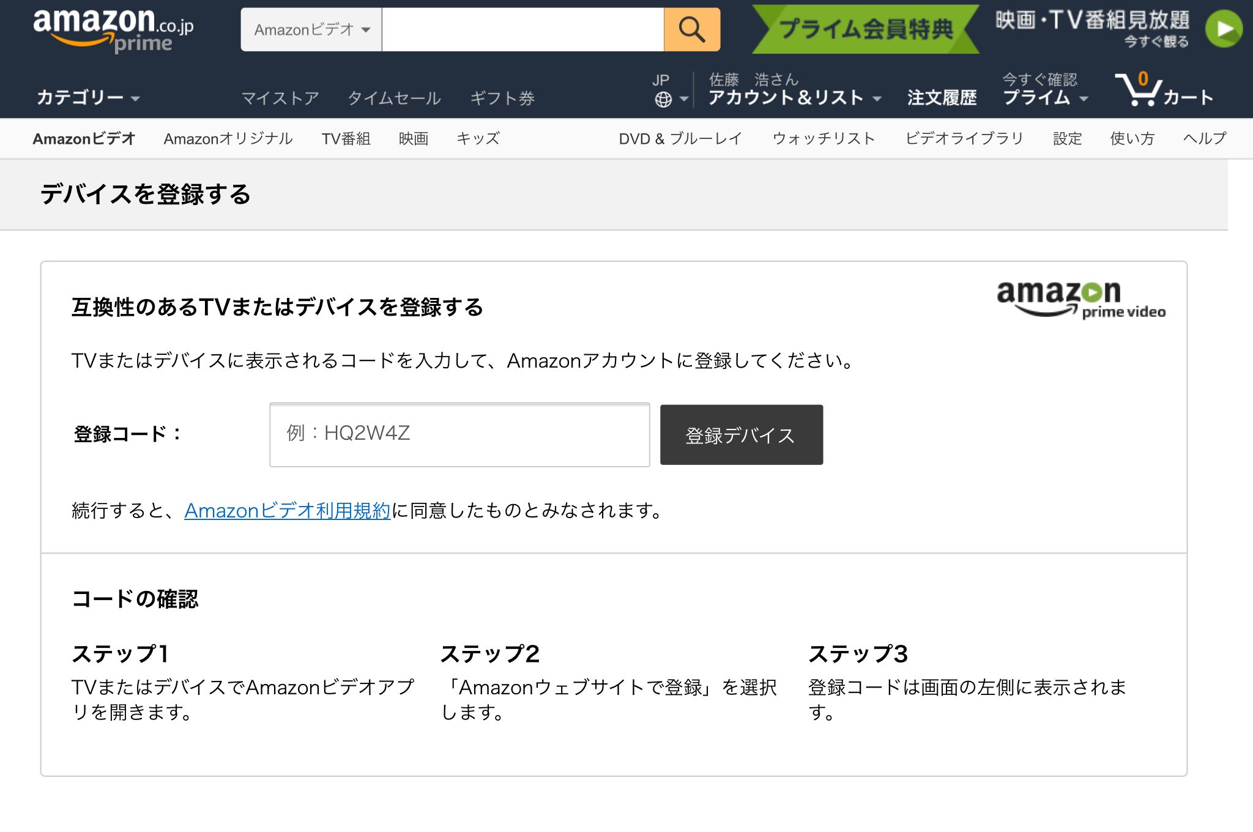Select the Amazonオリジナル tab
The height and width of the screenshot is (832, 1253).
pyautogui.click(x=228, y=139)
